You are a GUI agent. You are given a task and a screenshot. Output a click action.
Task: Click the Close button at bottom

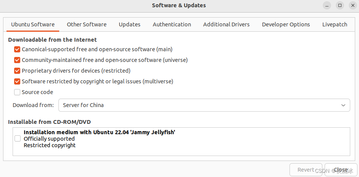(341, 170)
